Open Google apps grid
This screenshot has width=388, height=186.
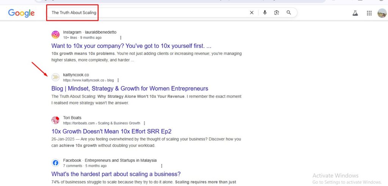tap(369, 13)
